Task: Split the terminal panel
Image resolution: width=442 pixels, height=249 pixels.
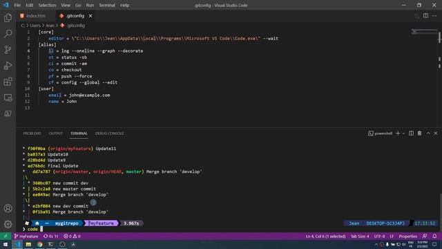Action: pos(412,133)
